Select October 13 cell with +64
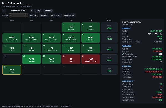The height and width of the screenshot is (108, 166). click(32, 48)
